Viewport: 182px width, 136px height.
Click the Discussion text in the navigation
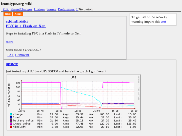click(85, 9)
